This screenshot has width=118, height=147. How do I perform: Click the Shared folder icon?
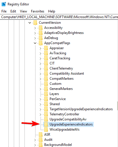pos(46,104)
